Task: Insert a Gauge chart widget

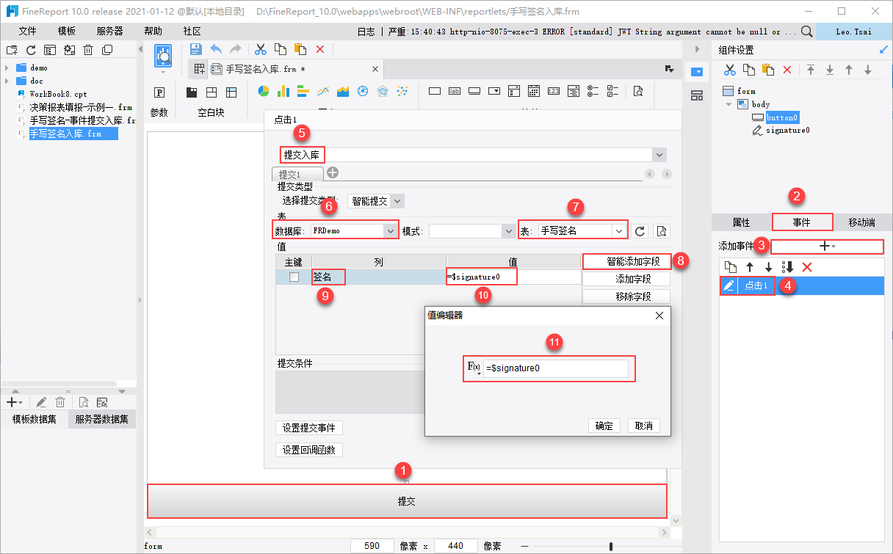Action: 362,92
